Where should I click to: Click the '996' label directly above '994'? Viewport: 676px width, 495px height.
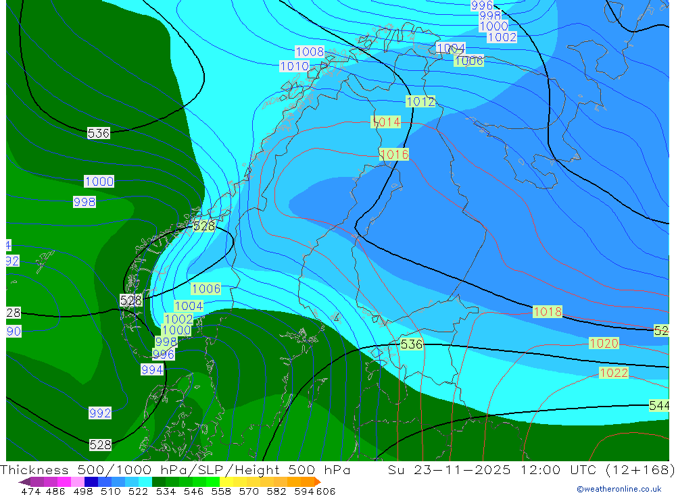tap(164, 354)
